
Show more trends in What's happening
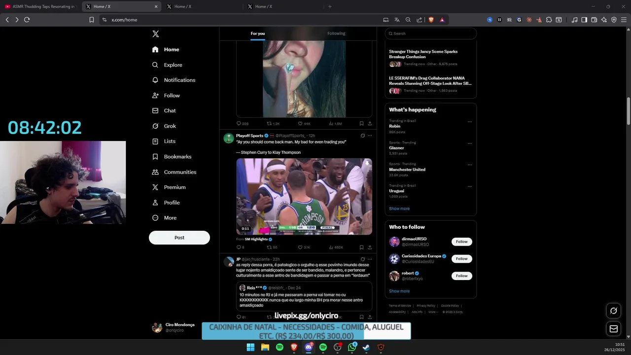tap(399, 209)
